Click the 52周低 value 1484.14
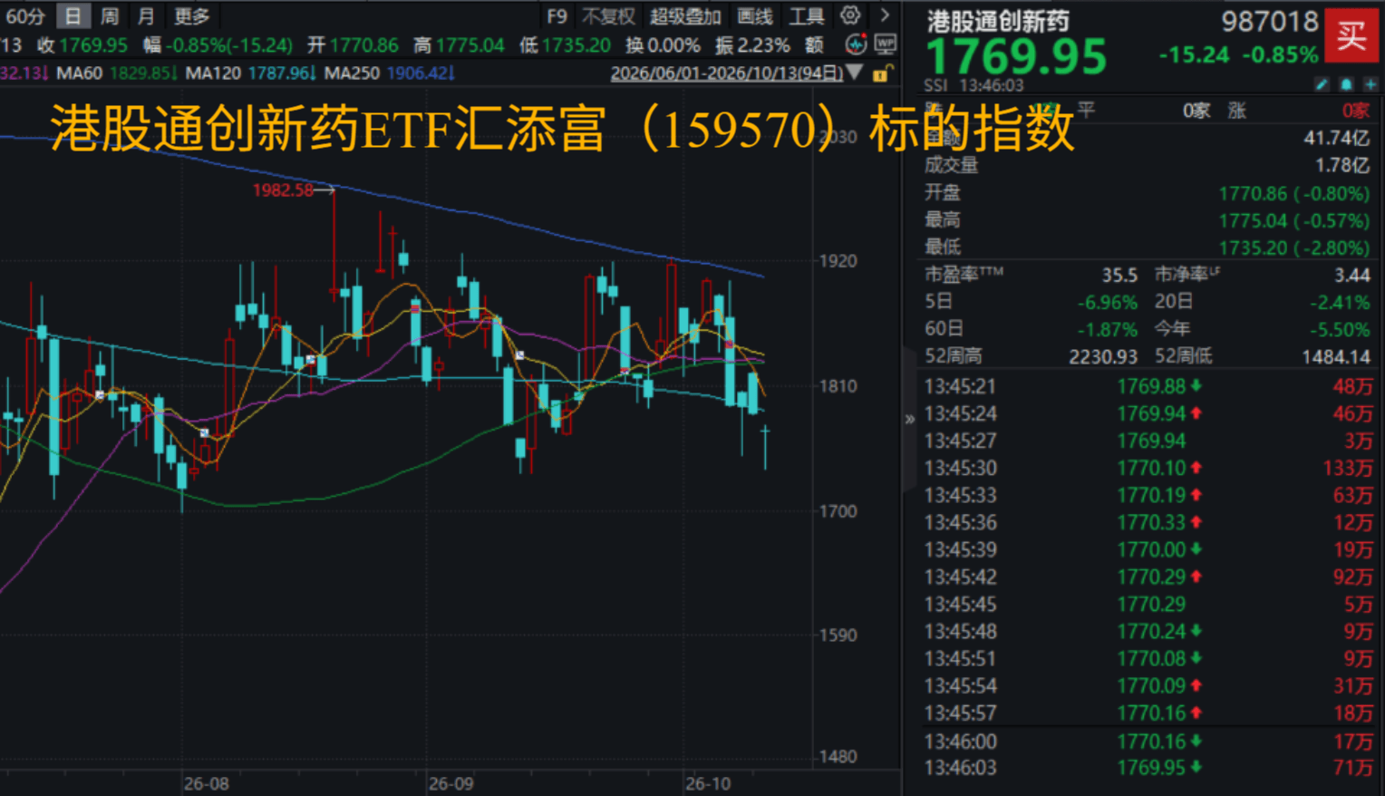The image size is (1385, 796). coord(1336,356)
